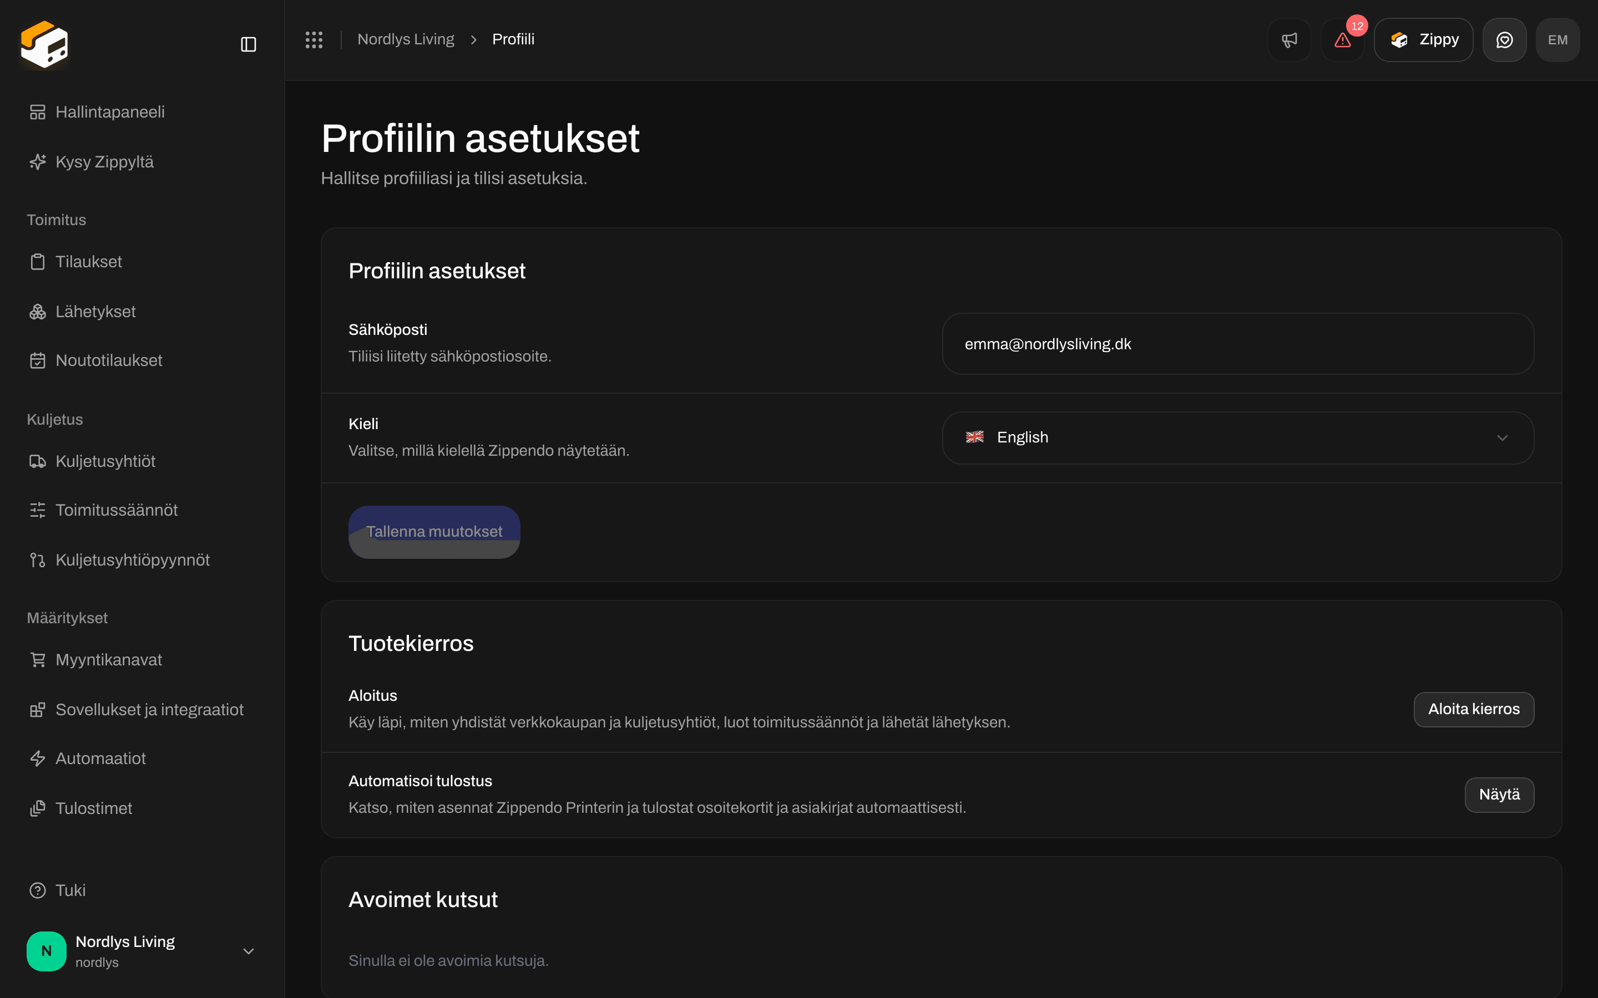Open Zippy assistant button
Screen dimensions: 1598x998
[x=1423, y=39]
